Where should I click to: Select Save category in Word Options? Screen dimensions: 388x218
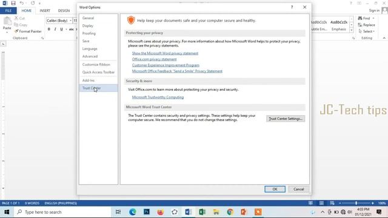[x=98, y=41]
